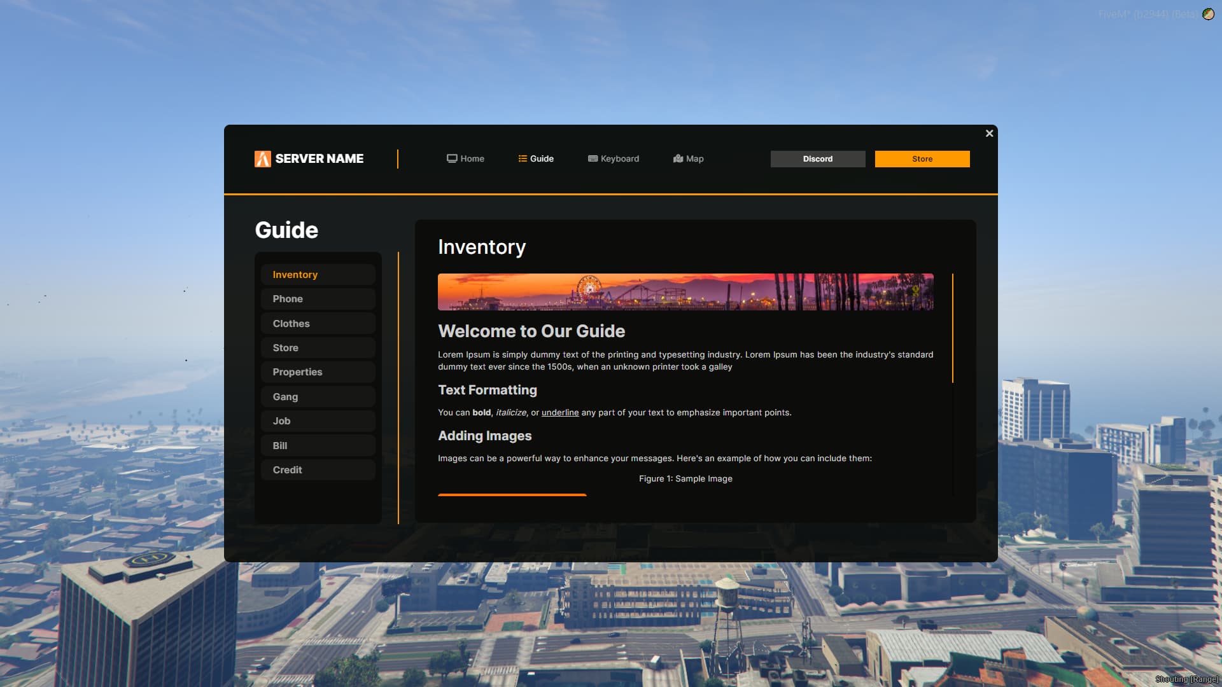The width and height of the screenshot is (1222, 687).
Task: Switch to the Clothes guide section
Action: tap(318, 324)
